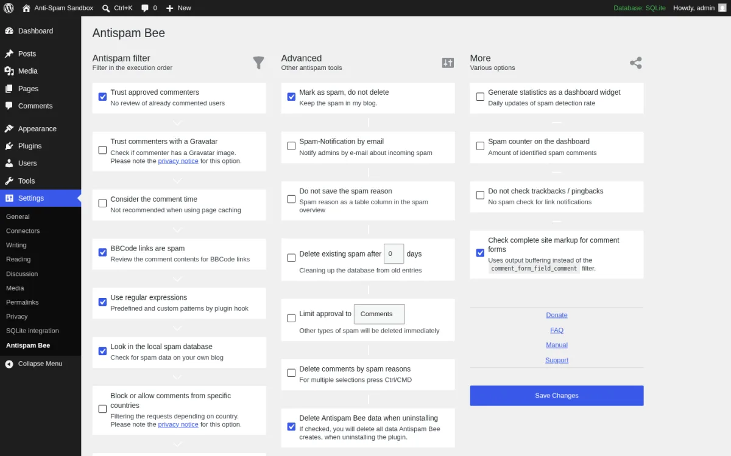The width and height of the screenshot is (731, 456).
Task: Click the Appearance paintbrush icon
Action: click(x=9, y=129)
